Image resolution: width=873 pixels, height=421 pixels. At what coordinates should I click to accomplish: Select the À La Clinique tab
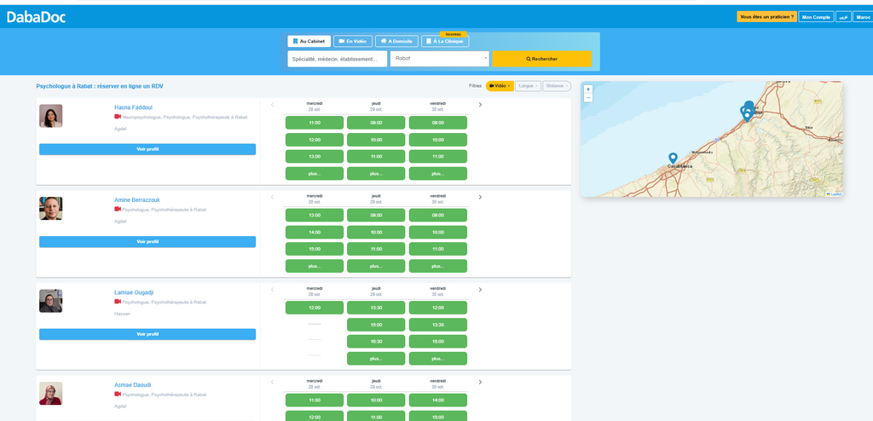coord(445,41)
